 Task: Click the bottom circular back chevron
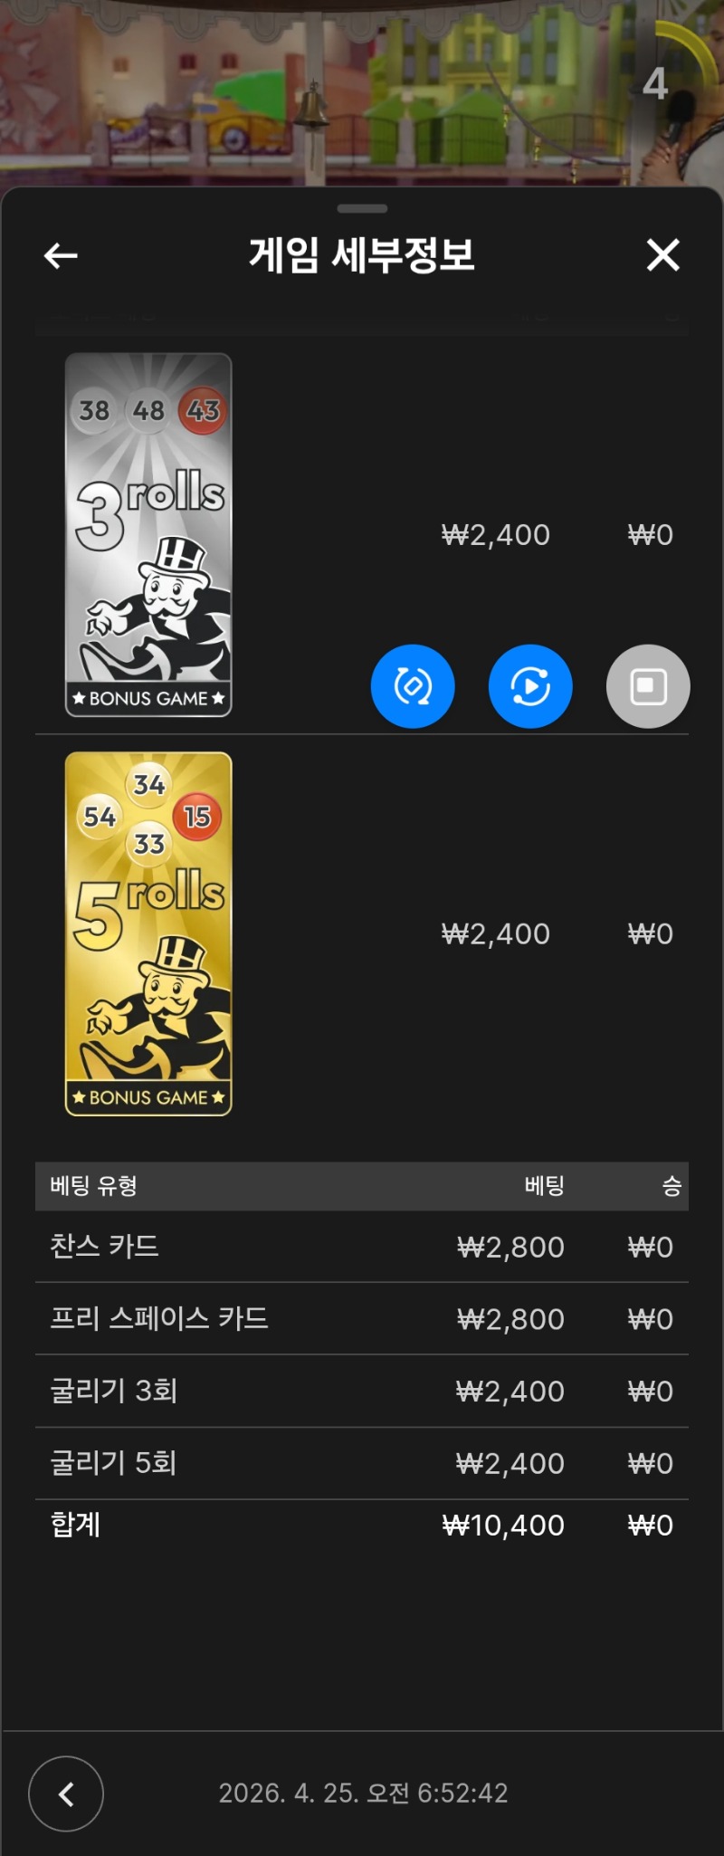66,1794
